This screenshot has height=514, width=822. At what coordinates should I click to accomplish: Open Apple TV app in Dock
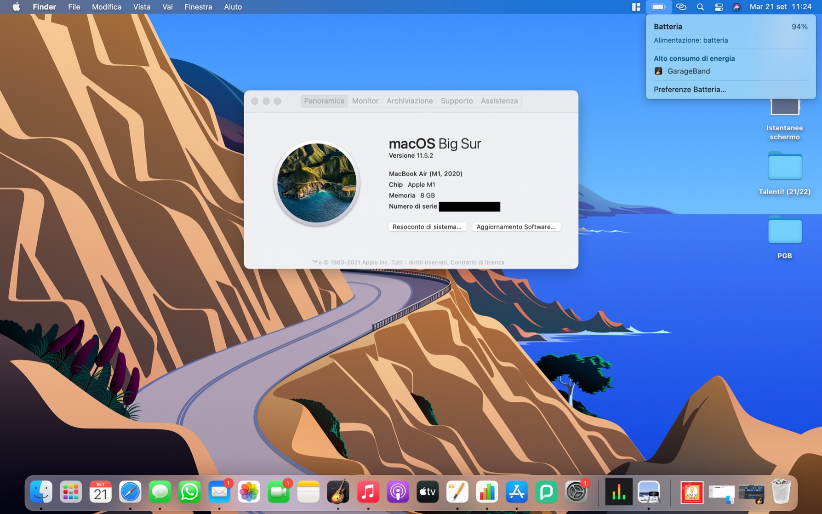point(428,492)
